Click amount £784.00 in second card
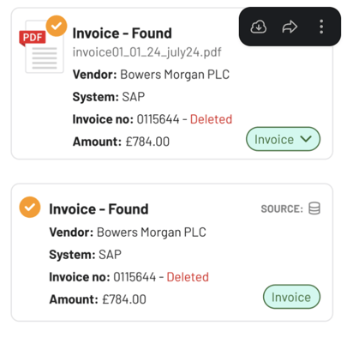The width and height of the screenshot is (347, 344). tap(124, 299)
